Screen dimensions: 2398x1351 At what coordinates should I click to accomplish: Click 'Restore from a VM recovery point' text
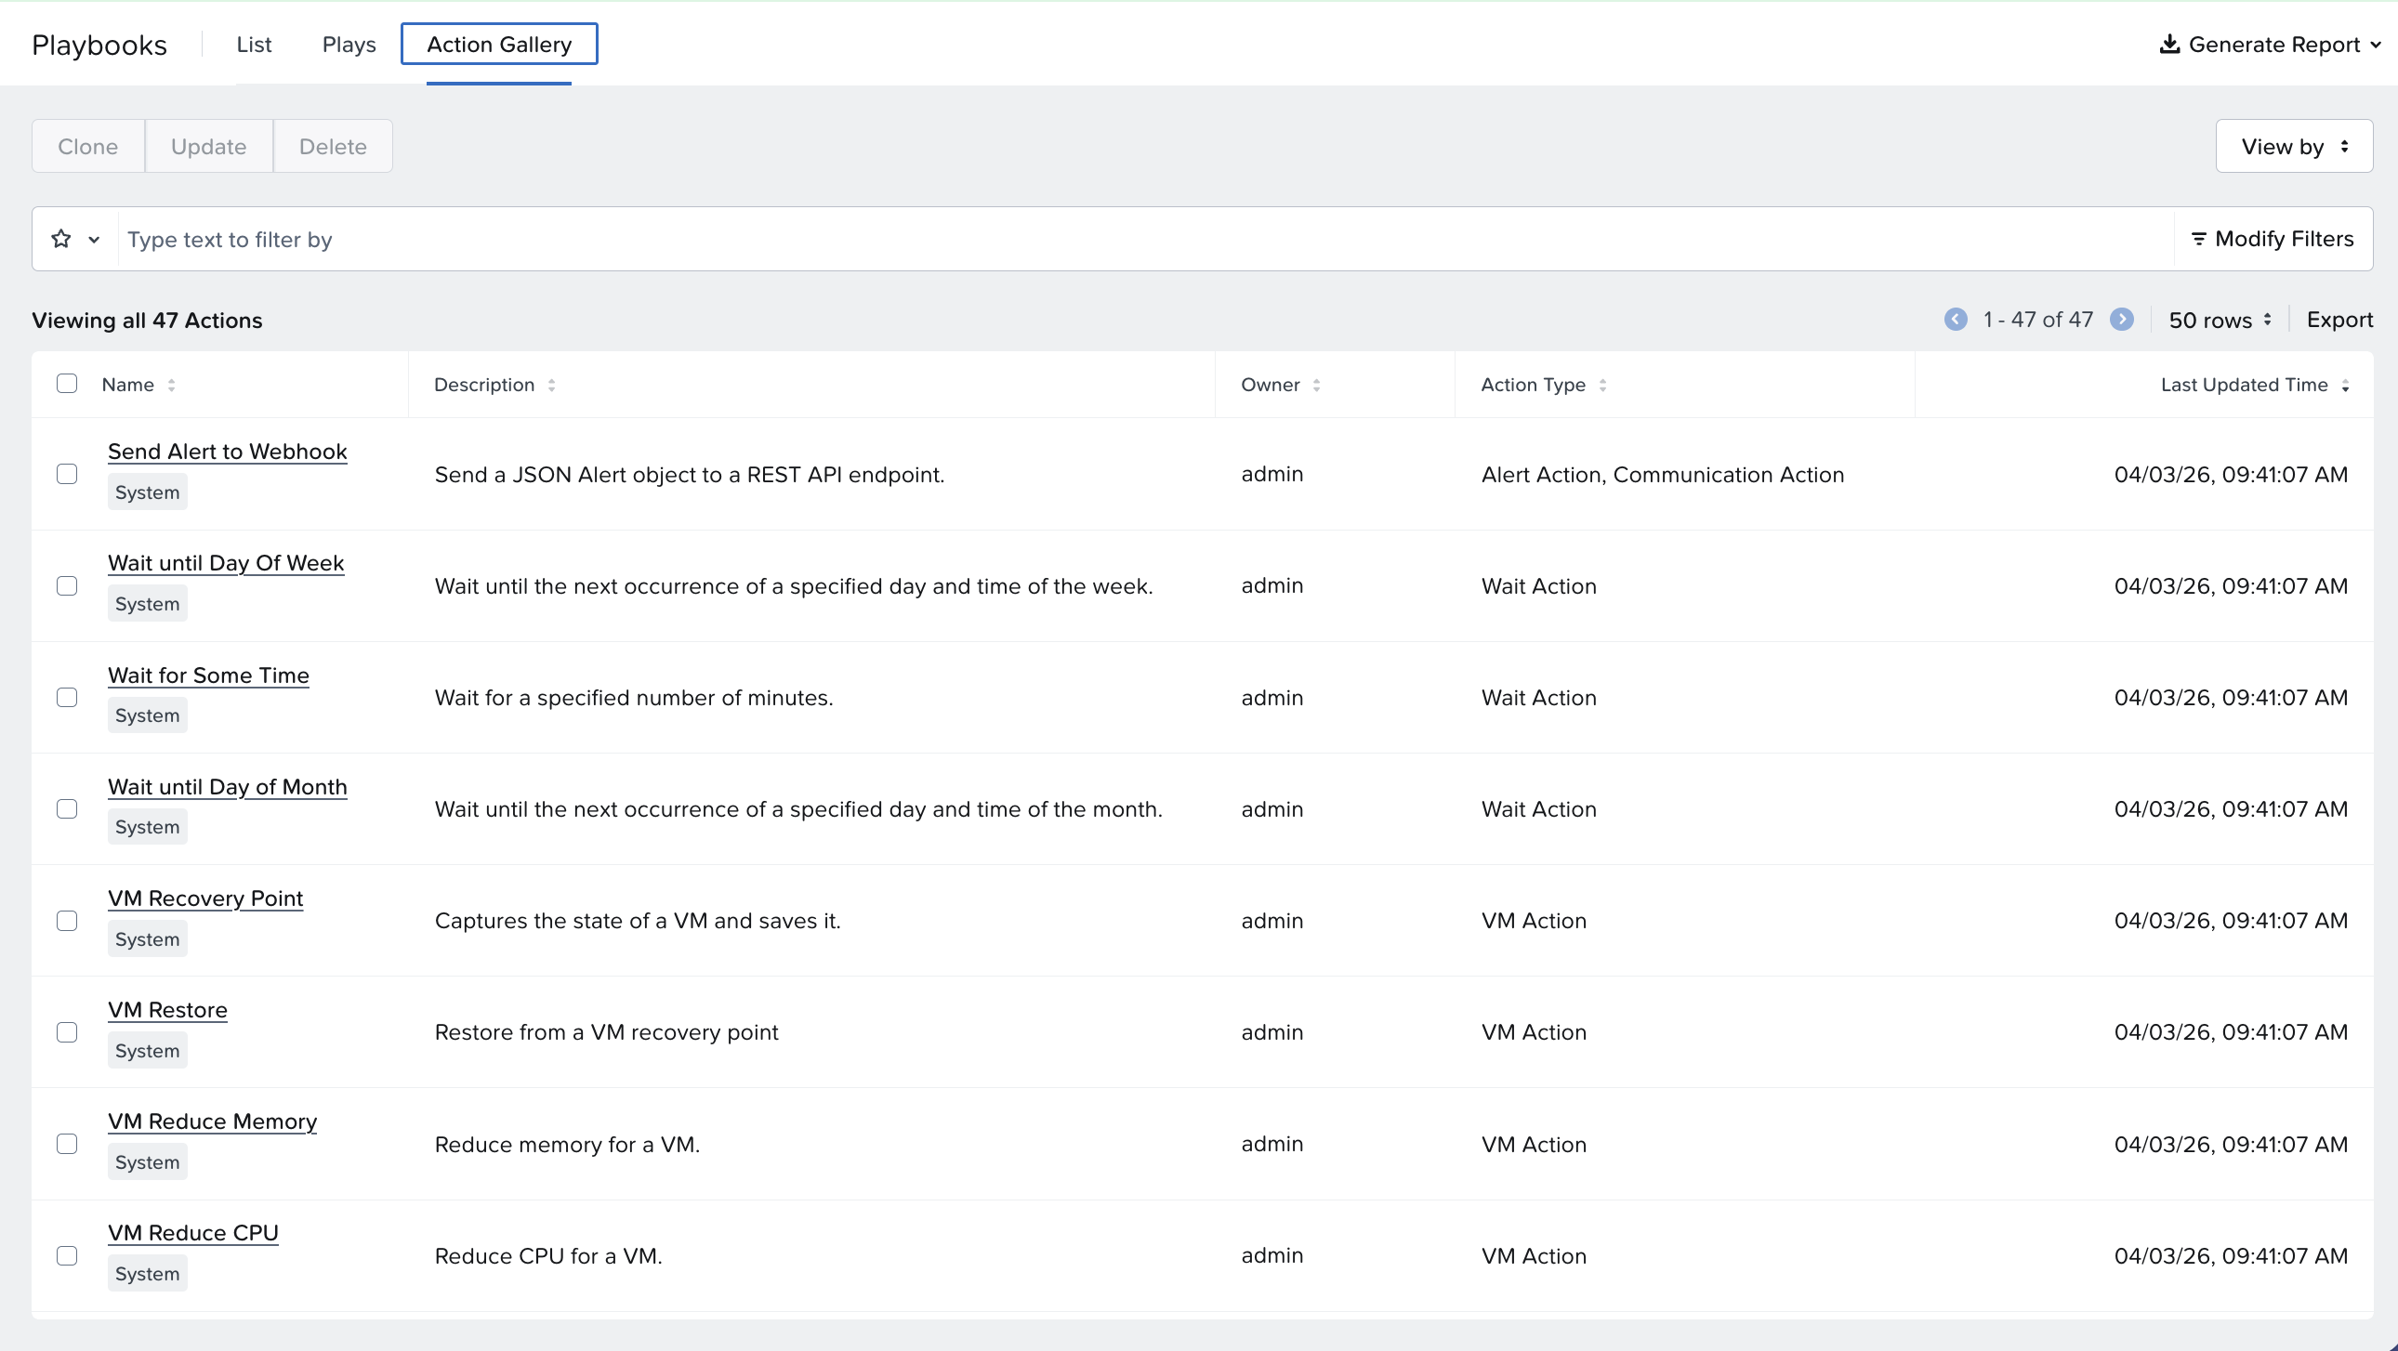(x=607, y=1033)
